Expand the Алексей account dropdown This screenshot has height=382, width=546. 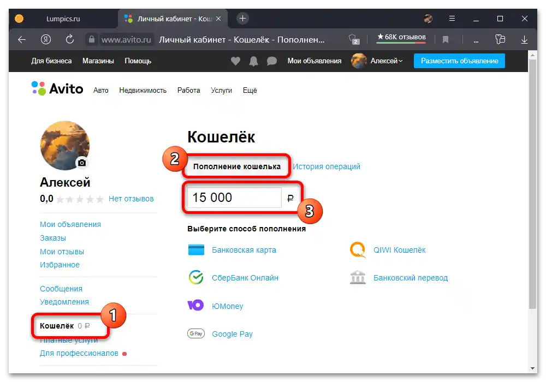[x=386, y=61]
